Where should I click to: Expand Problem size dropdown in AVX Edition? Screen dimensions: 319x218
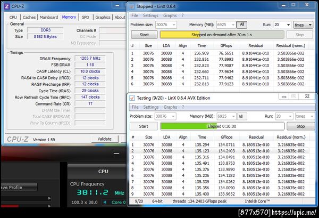[x=173, y=116]
